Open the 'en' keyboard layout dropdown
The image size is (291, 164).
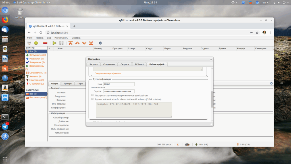(265, 3)
